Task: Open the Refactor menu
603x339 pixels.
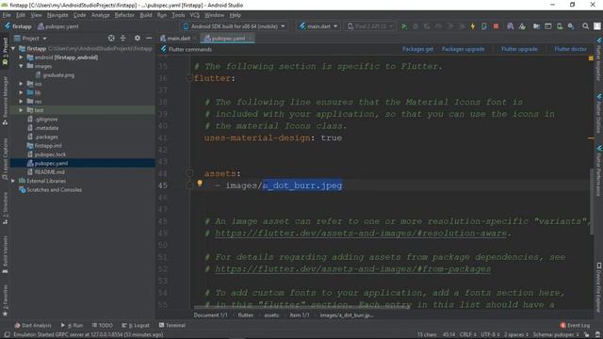Action: pos(124,15)
